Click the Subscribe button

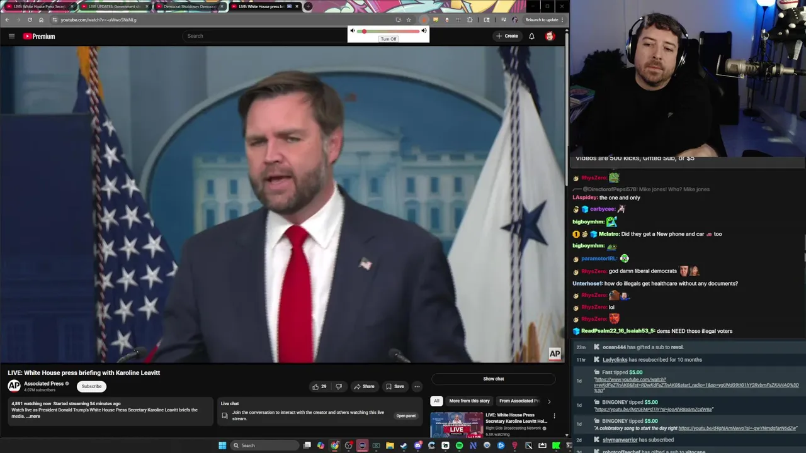point(91,386)
